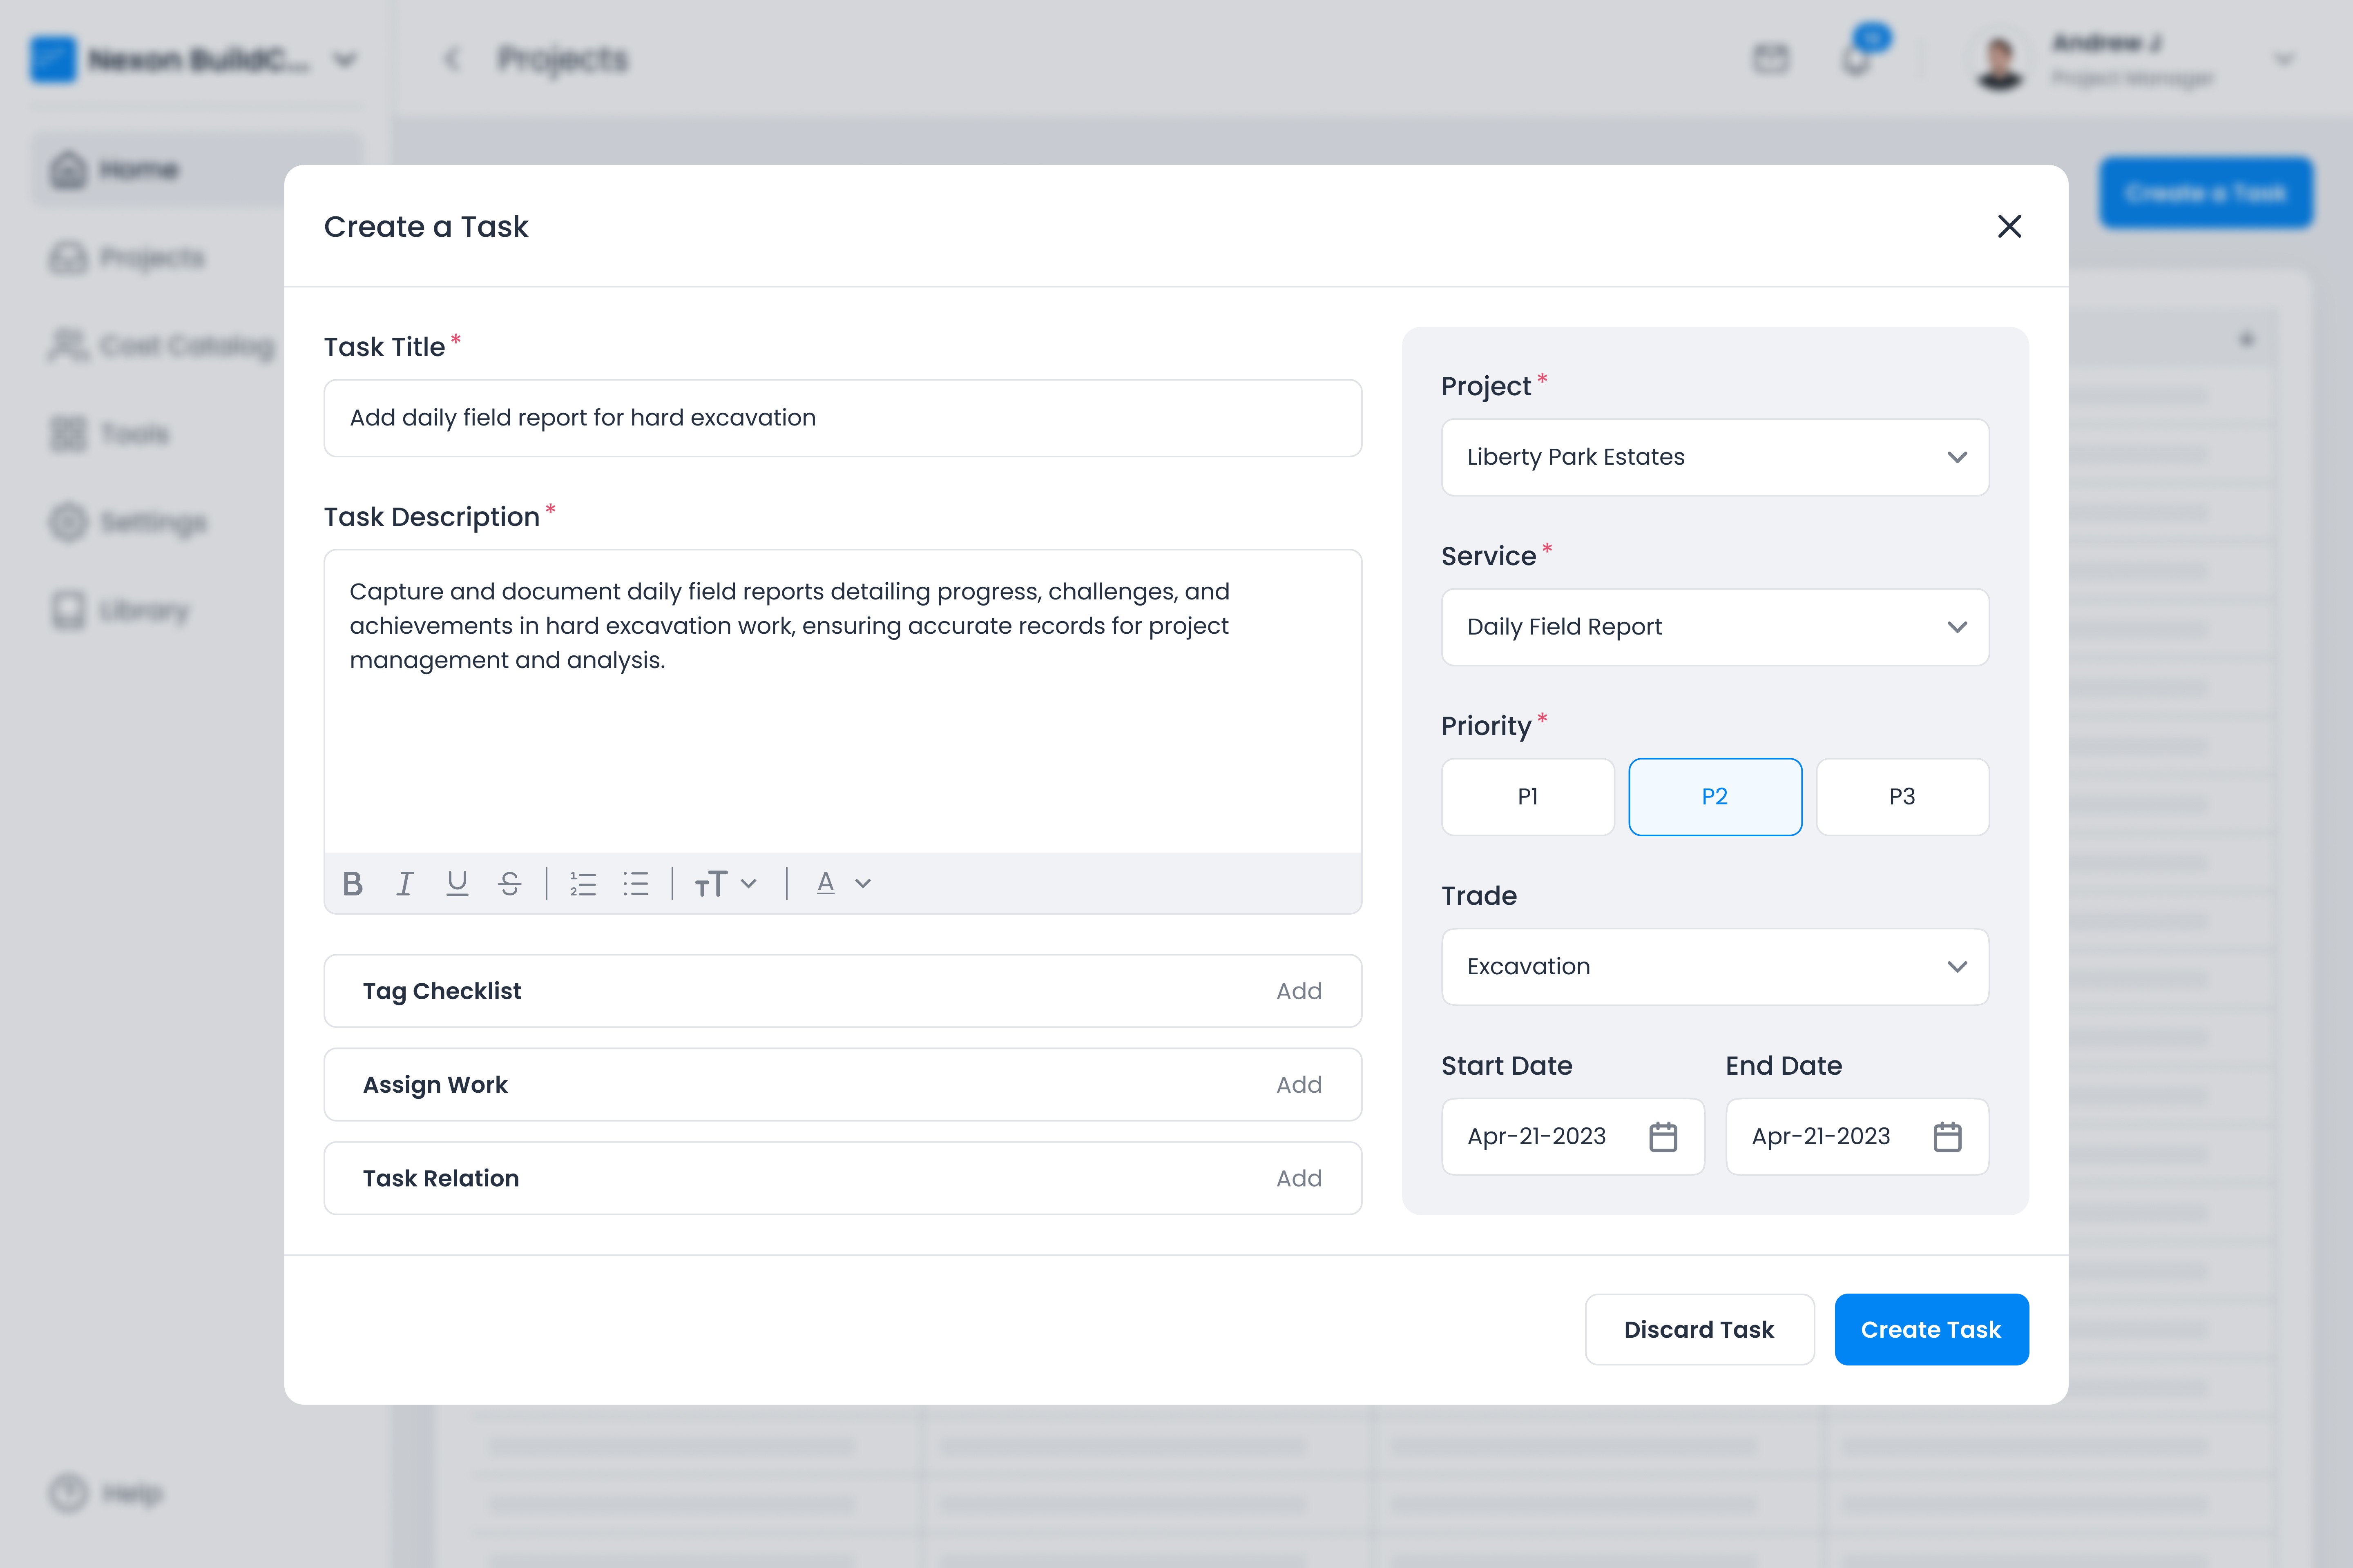The width and height of the screenshot is (2353, 1568).
Task: Open Help at the sidebar bottom
Action: pyautogui.click(x=106, y=1493)
